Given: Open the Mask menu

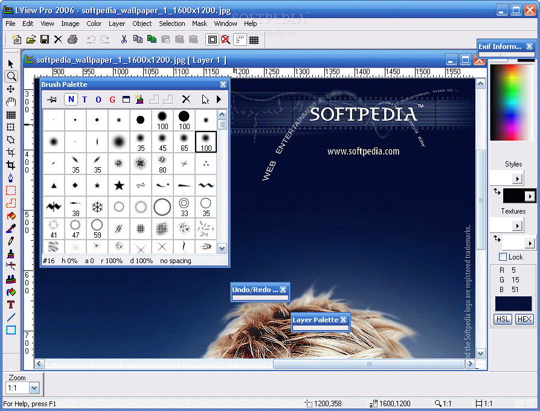Looking at the screenshot, I should 199,24.
